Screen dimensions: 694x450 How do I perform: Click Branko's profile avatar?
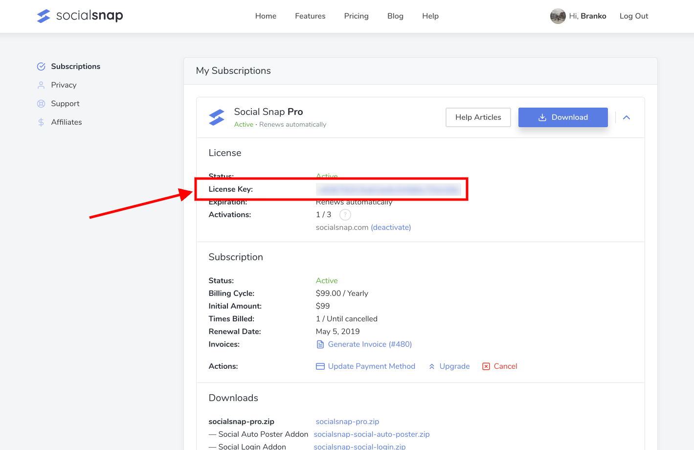pyautogui.click(x=558, y=16)
